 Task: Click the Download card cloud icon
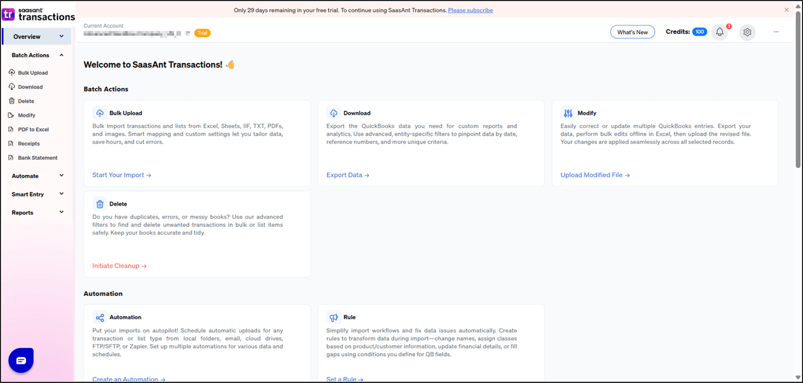coord(334,113)
